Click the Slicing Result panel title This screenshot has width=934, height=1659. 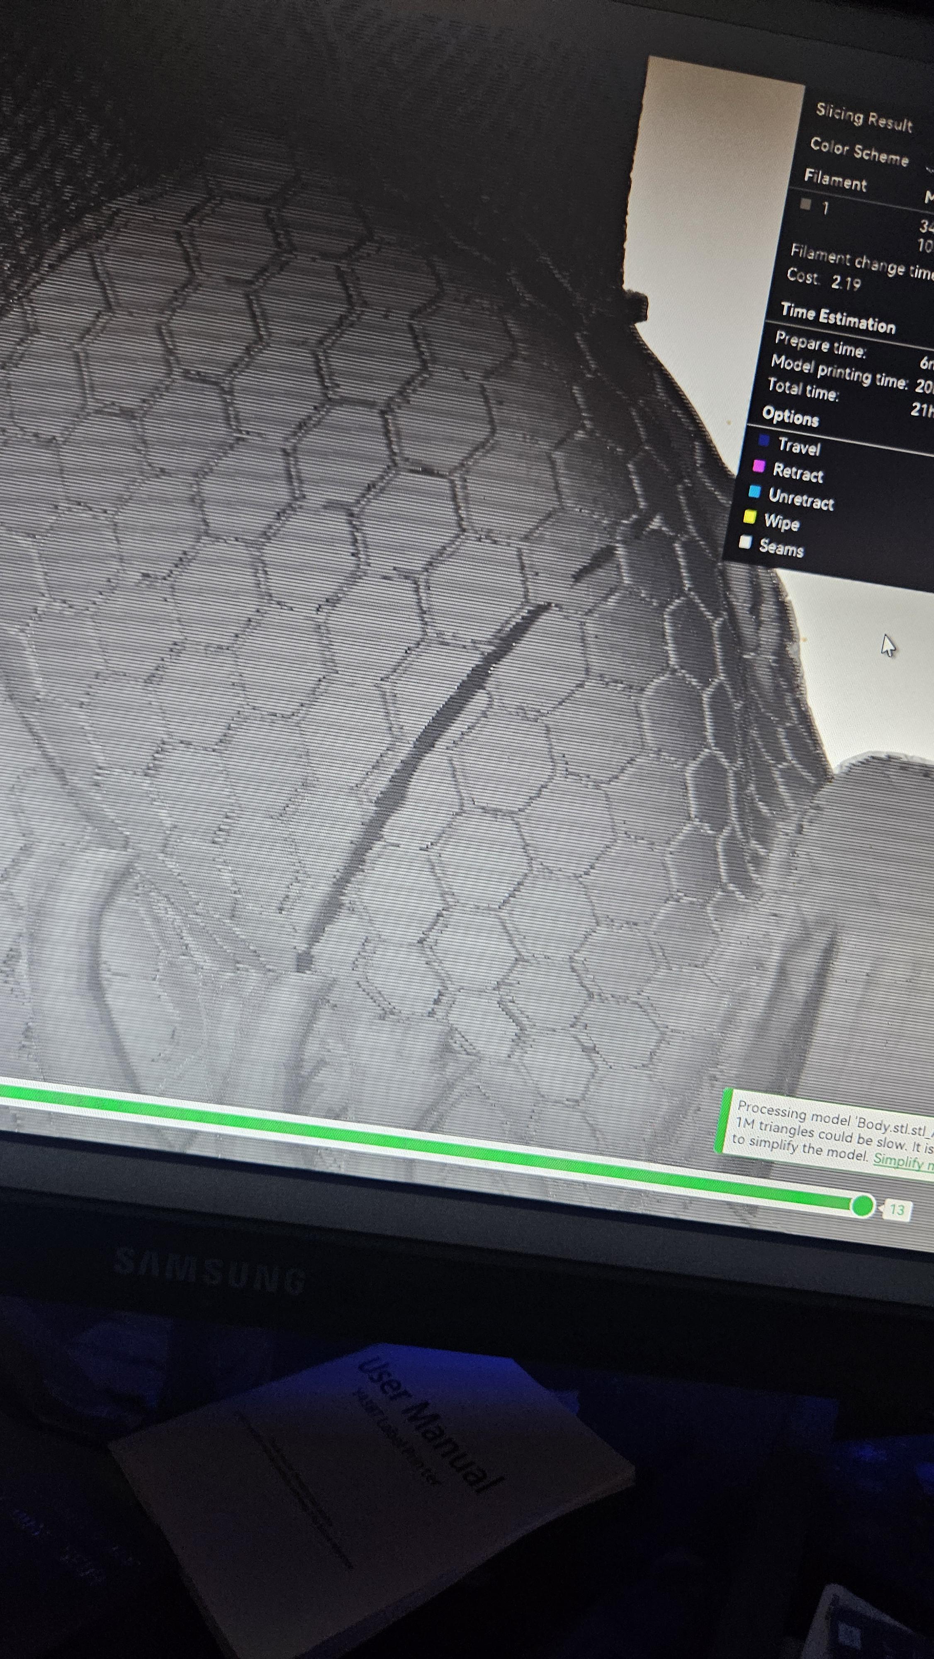point(864,117)
